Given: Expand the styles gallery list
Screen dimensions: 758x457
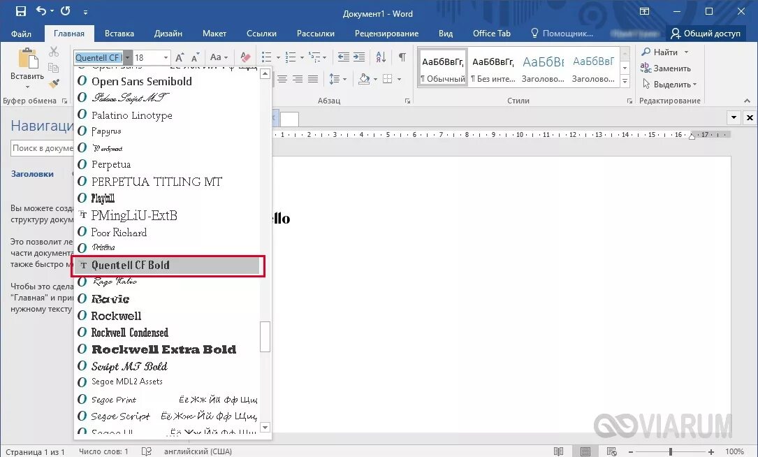Looking at the screenshot, I should click(x=625, y=82).
